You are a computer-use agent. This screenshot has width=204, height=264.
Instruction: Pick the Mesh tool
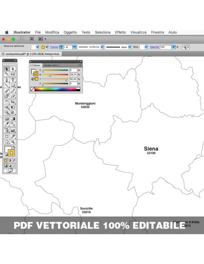tap(7, 119)
